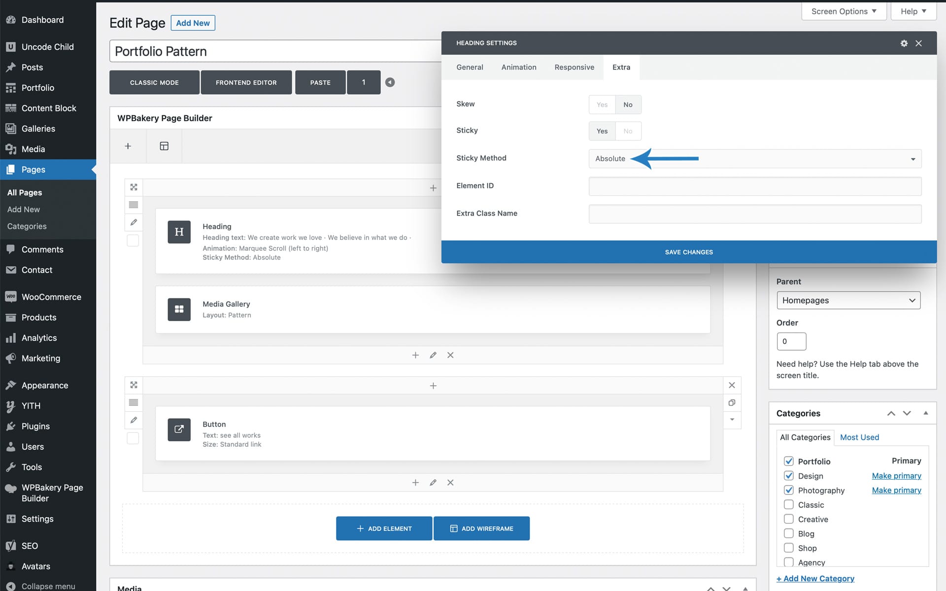946x591 pixels.
Task: Click the Save Changes button
Action: [x=688, y=252]
